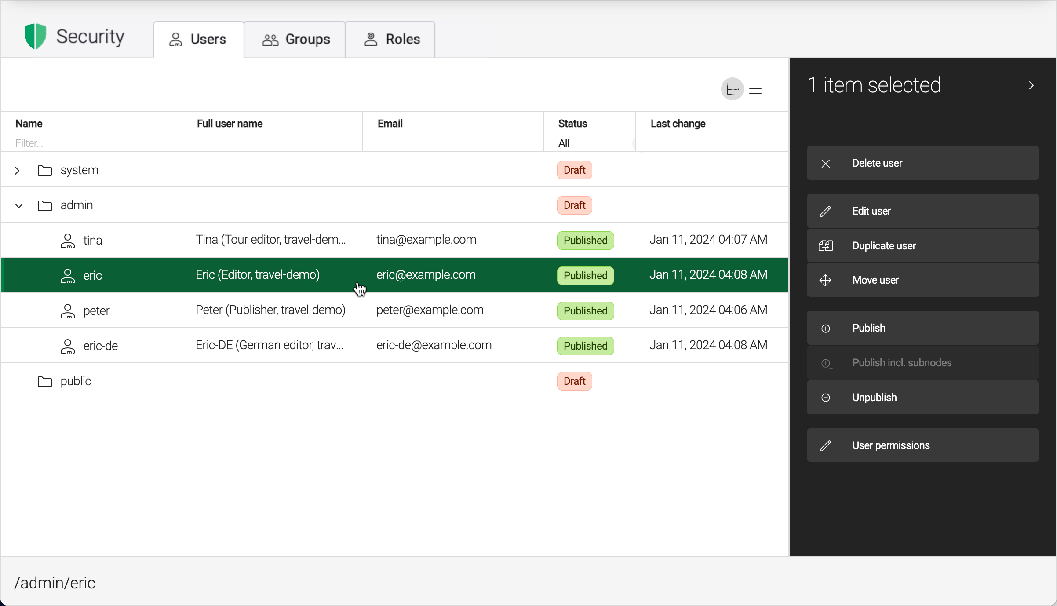Collapse the admin folder

[18, 206]
